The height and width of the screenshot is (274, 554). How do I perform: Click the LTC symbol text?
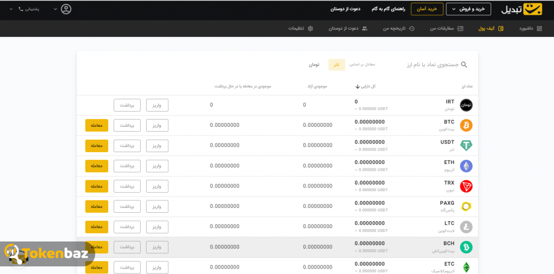pyautogui.click(x=450, y=223)
